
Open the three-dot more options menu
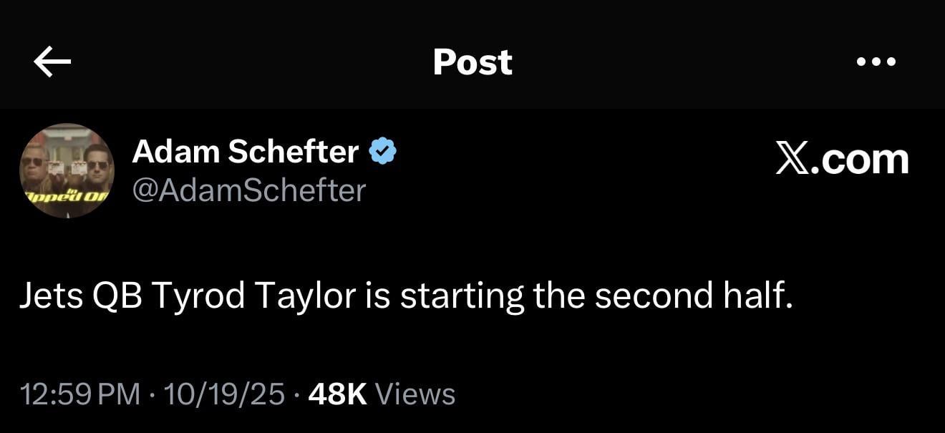click(875, 62)
